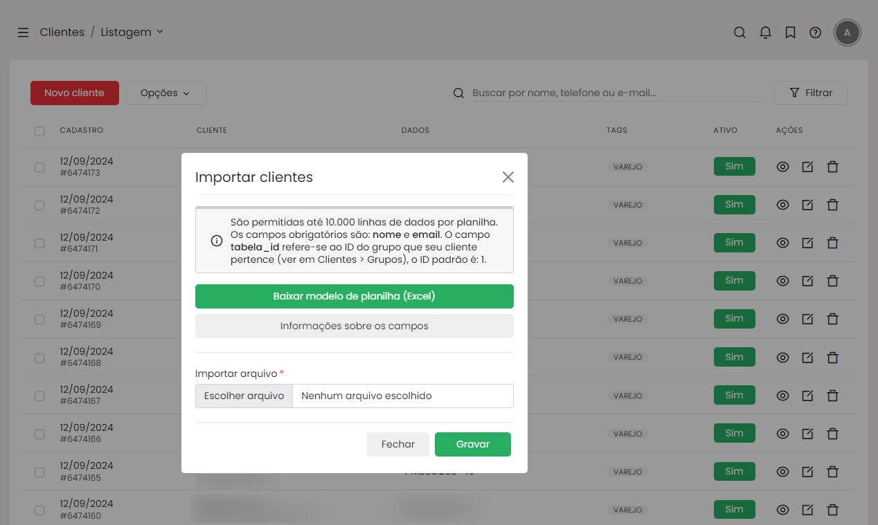Open the hamburger navigation menu

click(24, 33)
